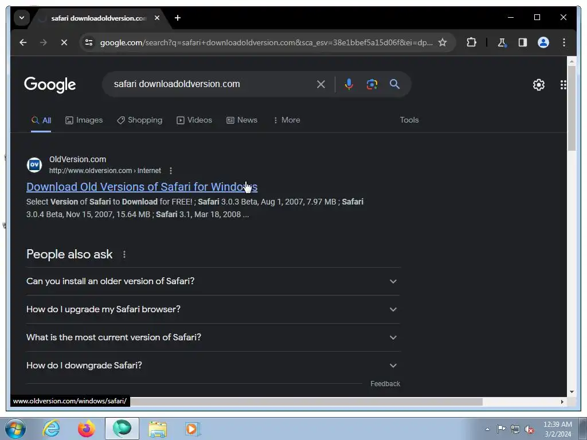Click the vertical scrollbar thumb
This screenshot has width=587, height=440.
coord(572,108)
